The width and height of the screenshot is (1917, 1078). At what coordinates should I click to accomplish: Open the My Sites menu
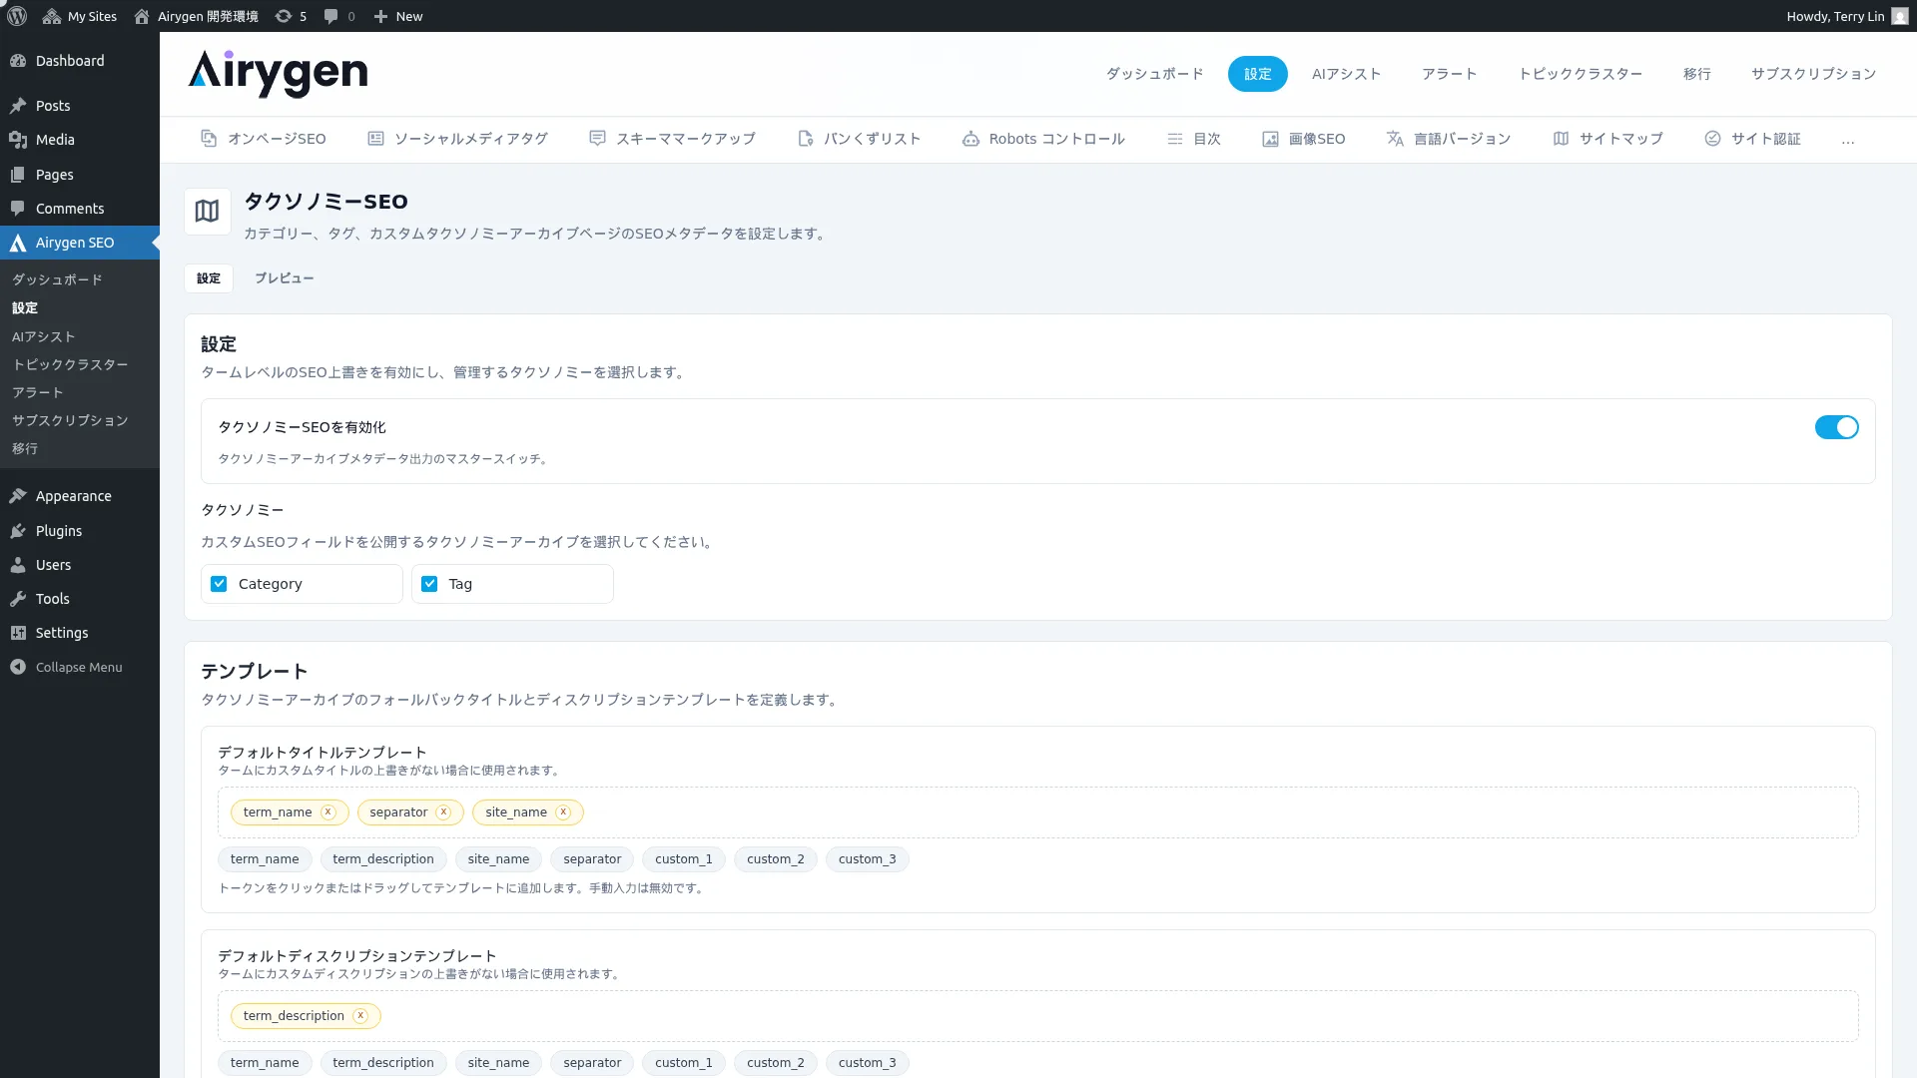pos(80,16)
